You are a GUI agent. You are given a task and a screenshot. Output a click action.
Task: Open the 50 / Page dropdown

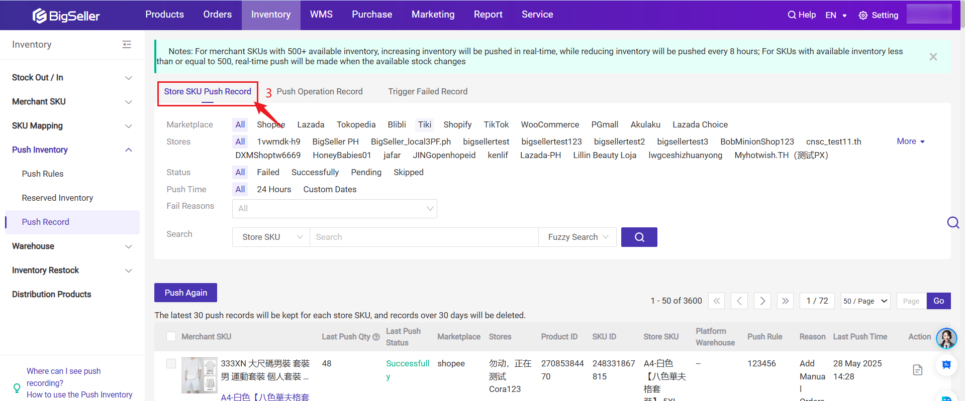(865, 301)
